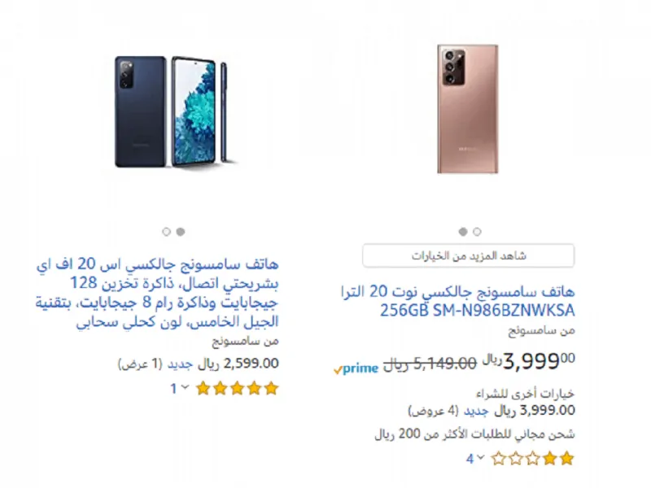Screen dimensions: 651x488
Task: Click the Galaxy Note 20 Ultra product image
Action: pyautogui.click(x=468, y=109)
